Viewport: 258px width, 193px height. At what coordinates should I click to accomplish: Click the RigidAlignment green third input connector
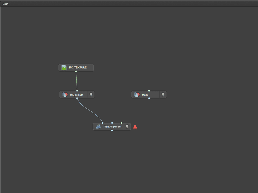point(121,123)
